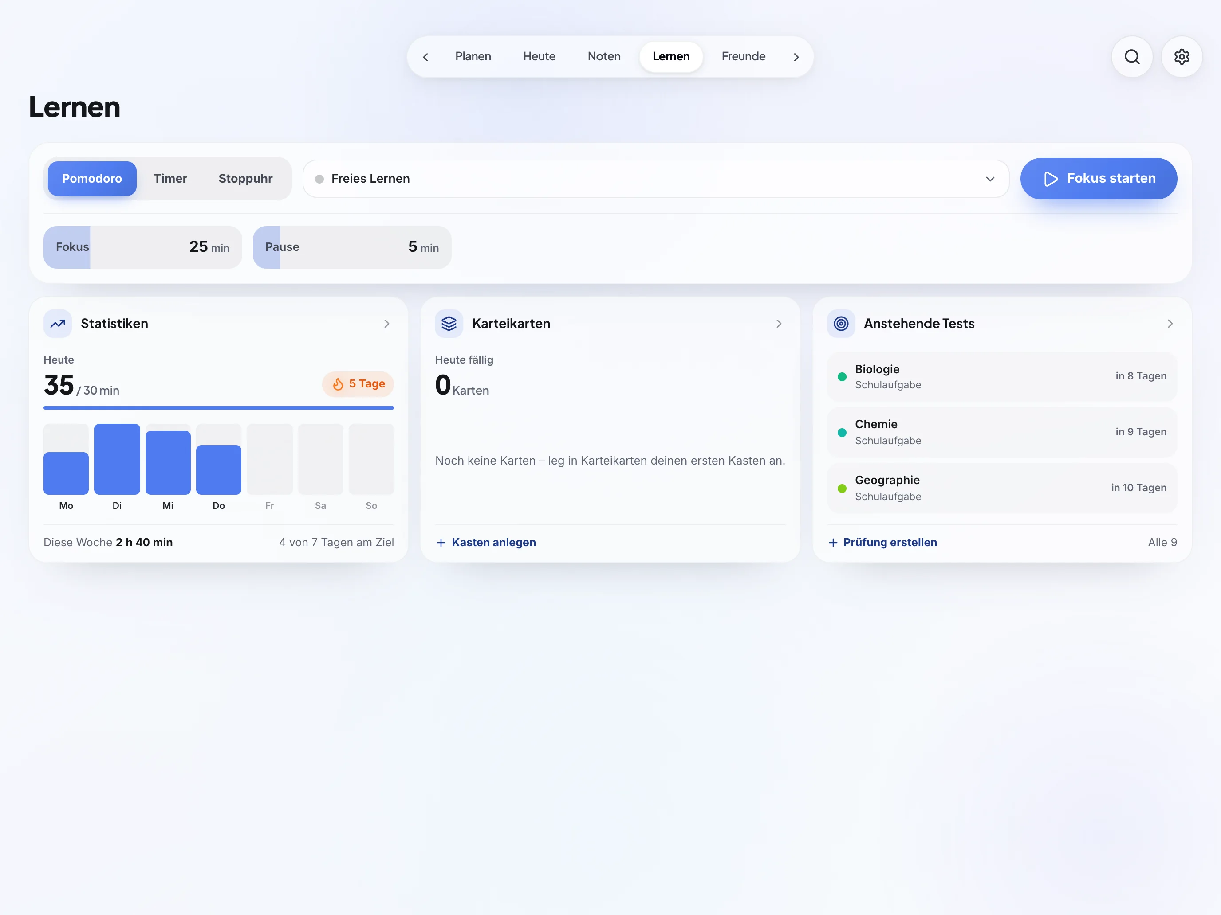
Task: Start a session with Fokus starten
Action: click(x=1099, y=179)
